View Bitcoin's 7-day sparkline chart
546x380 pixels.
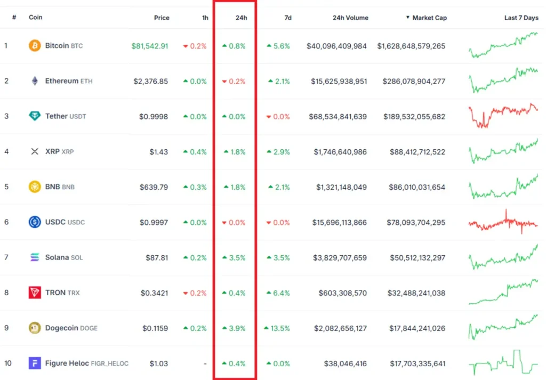tap(503, 45)
